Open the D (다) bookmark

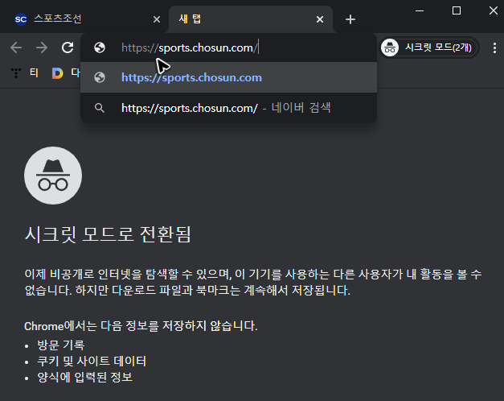click(x=66, y=72)
